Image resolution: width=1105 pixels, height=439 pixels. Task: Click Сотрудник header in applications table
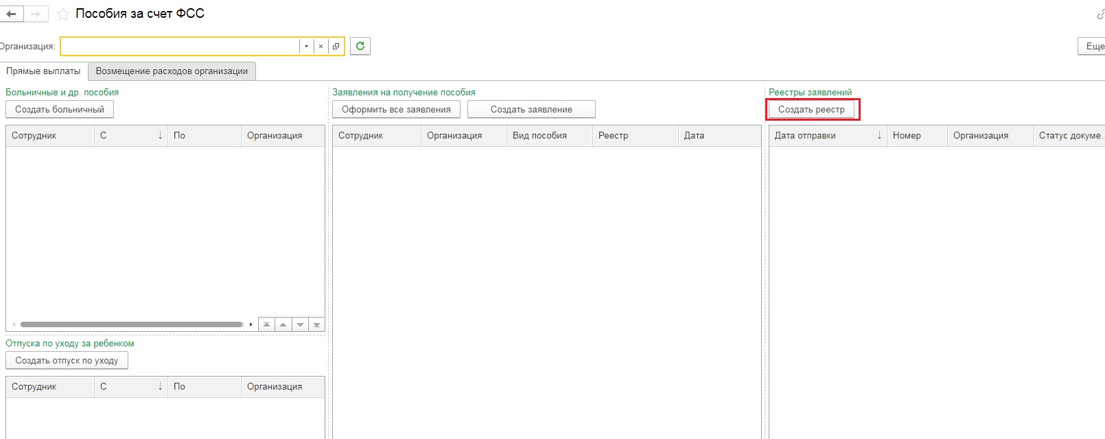377,136
